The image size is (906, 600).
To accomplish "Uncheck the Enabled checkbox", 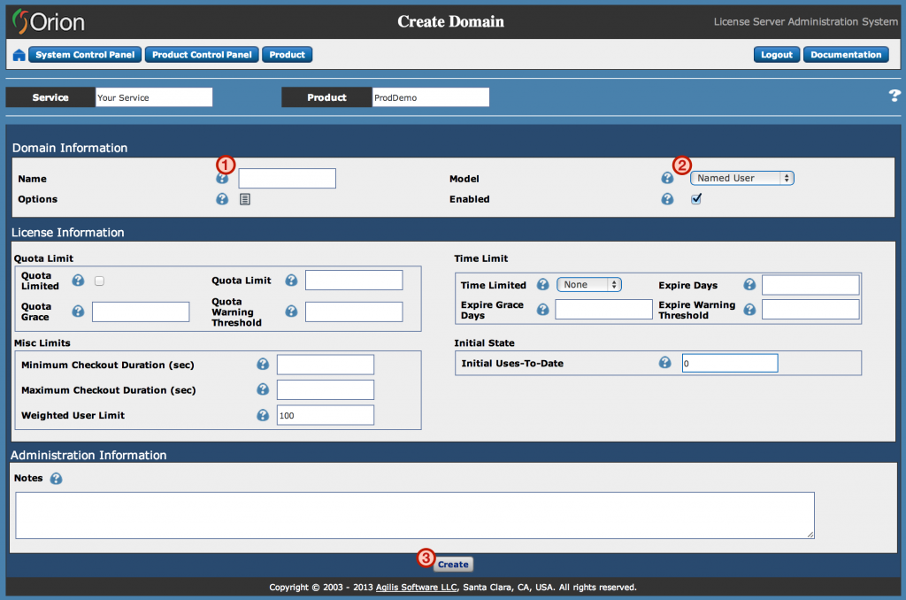I will [695, 198].
